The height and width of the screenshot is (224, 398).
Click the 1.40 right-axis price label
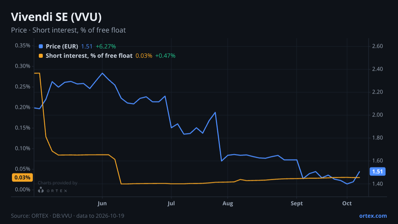(378, 184)
